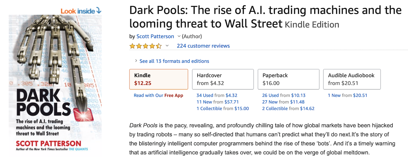Image resolution: width=408 pixels, height=161 pixels.
Task: Expand the author dropdown next to Scott Patterson
Action: (179, 36)
